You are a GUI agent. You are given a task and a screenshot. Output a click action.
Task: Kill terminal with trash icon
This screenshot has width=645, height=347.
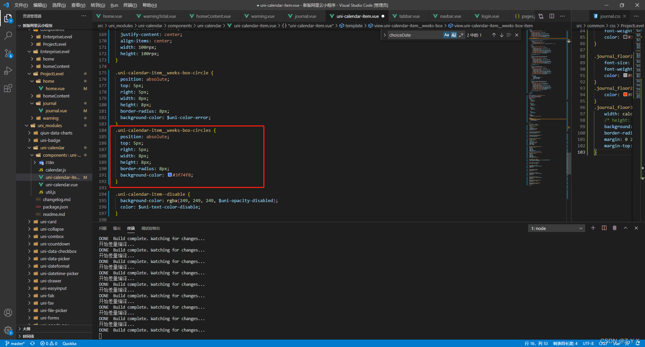(x=615, y=228)
